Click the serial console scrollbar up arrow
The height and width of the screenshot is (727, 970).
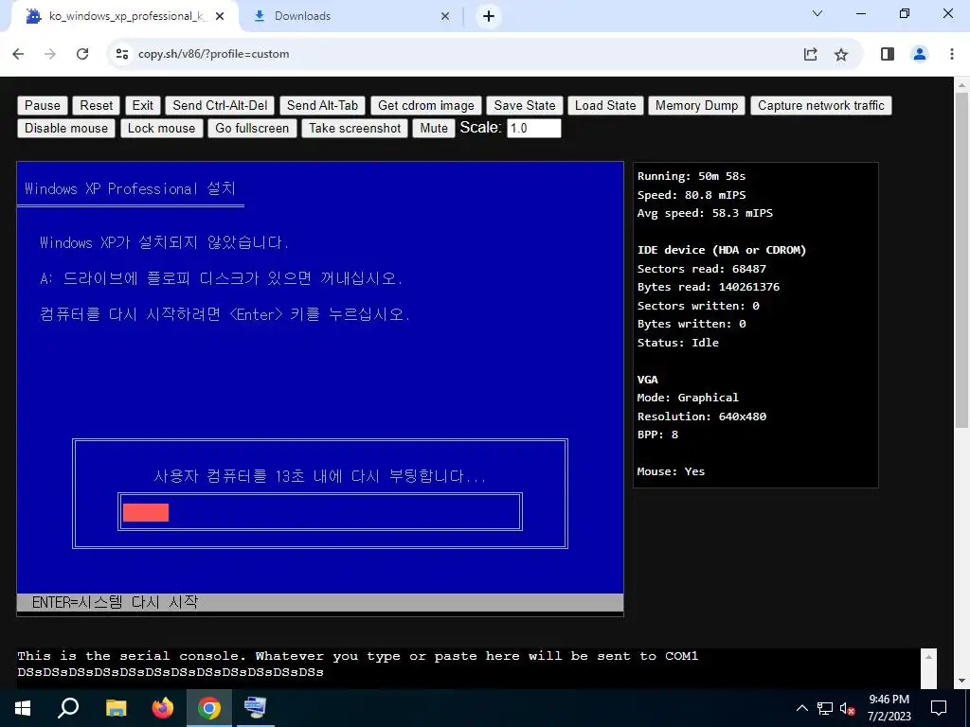(928, 657)
